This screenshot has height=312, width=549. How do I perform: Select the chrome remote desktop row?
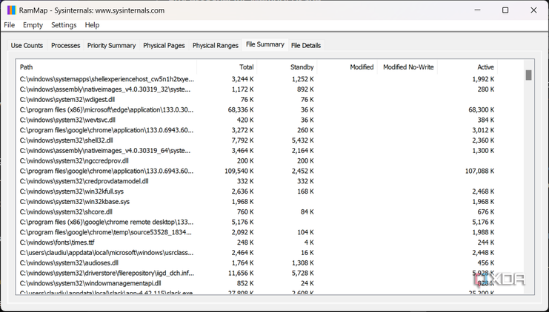pos(270,222)
